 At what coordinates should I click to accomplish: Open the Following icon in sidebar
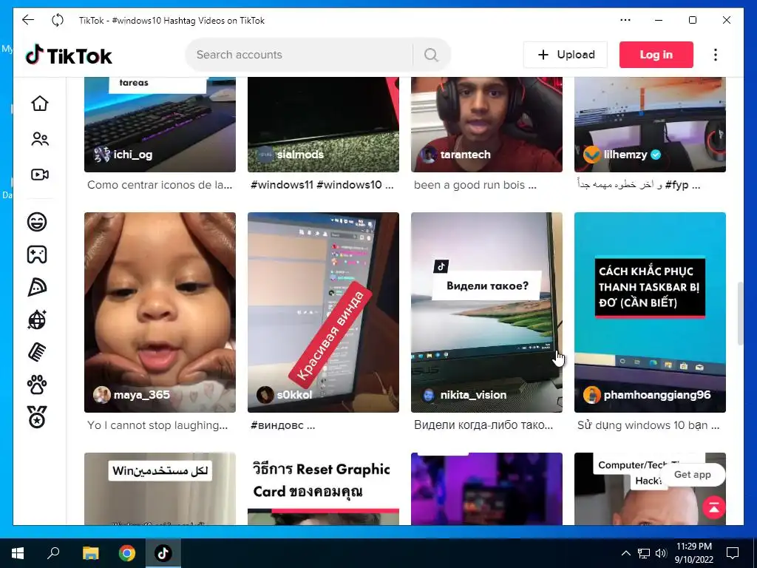point(40,139)
